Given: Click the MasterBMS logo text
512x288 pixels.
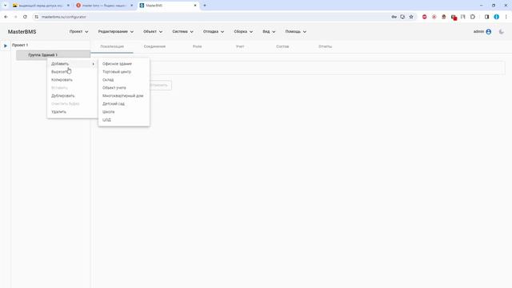Looking at the screenshot, I should pos(22,32).
